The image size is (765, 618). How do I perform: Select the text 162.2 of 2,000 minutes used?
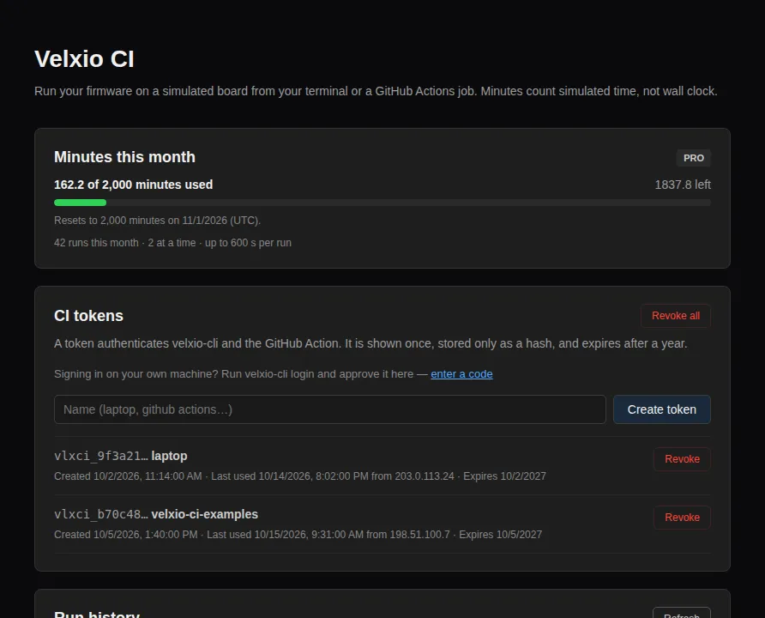coord(133,185)
